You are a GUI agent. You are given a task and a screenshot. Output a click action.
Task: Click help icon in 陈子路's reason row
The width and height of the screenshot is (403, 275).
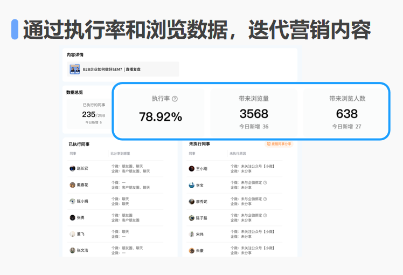click(x=265, y=215)
